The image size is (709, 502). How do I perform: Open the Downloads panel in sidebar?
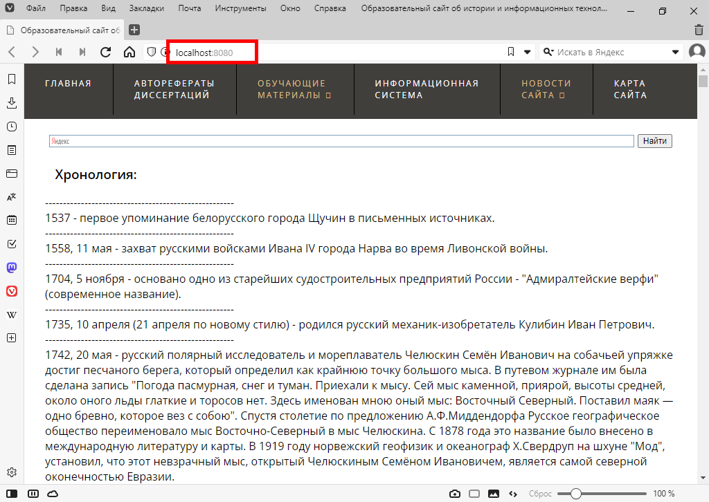(x=11, y=103)
